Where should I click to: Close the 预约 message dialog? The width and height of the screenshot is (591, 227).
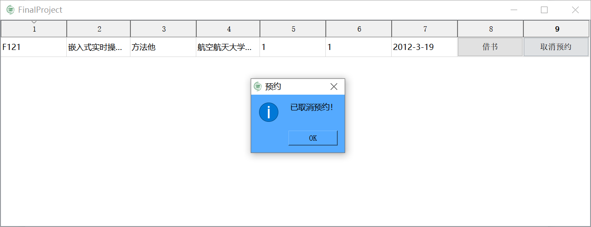coord(334,87)
